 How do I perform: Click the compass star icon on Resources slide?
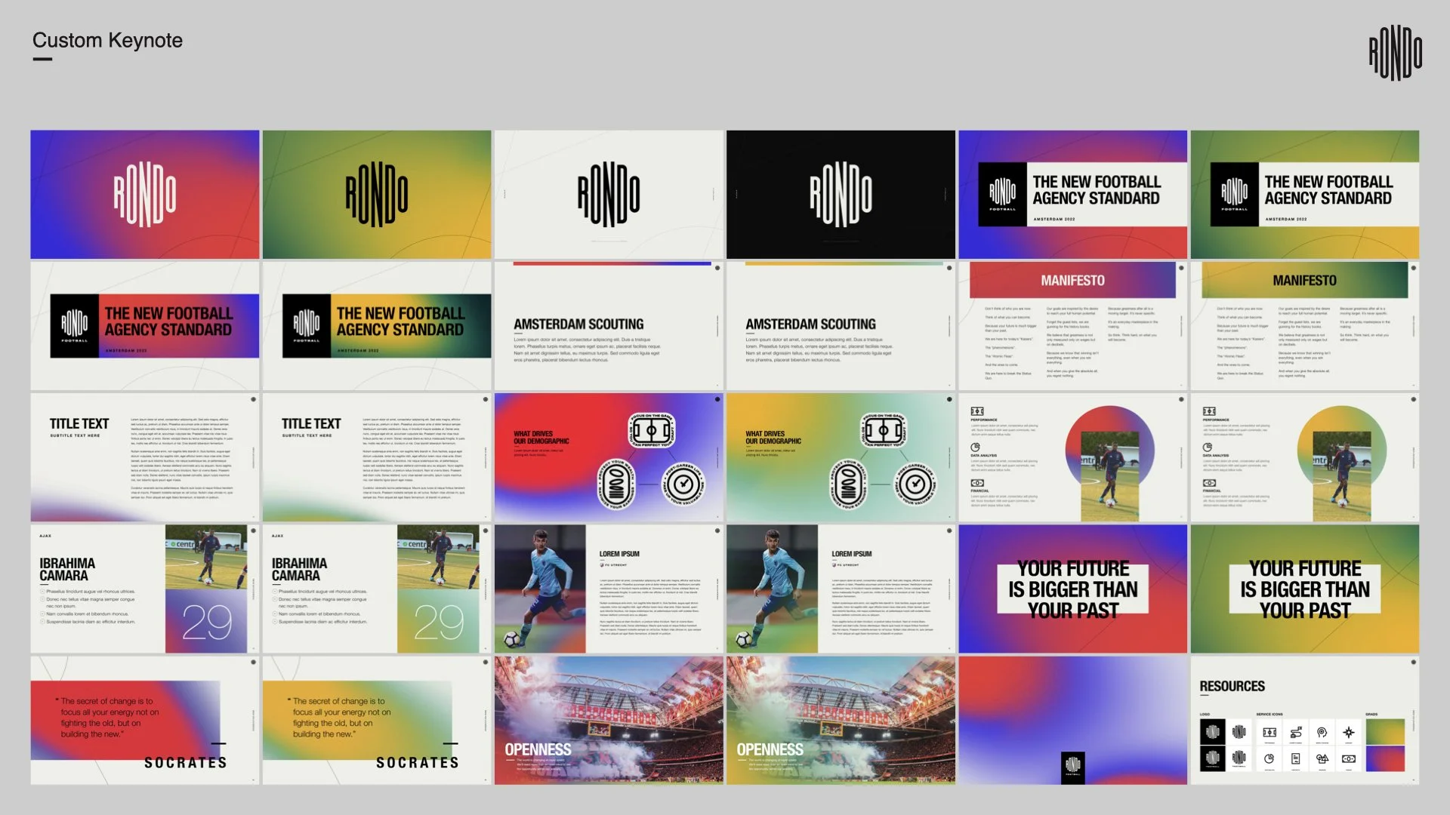tap(1349, 732)
